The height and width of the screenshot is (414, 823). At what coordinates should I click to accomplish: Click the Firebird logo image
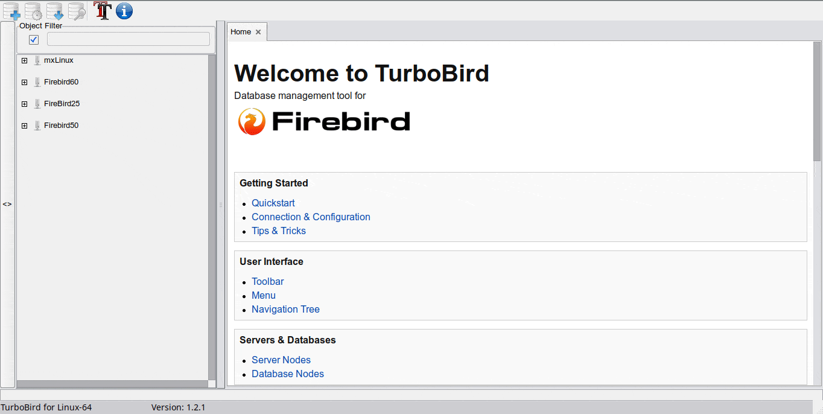tap(324, 122)
